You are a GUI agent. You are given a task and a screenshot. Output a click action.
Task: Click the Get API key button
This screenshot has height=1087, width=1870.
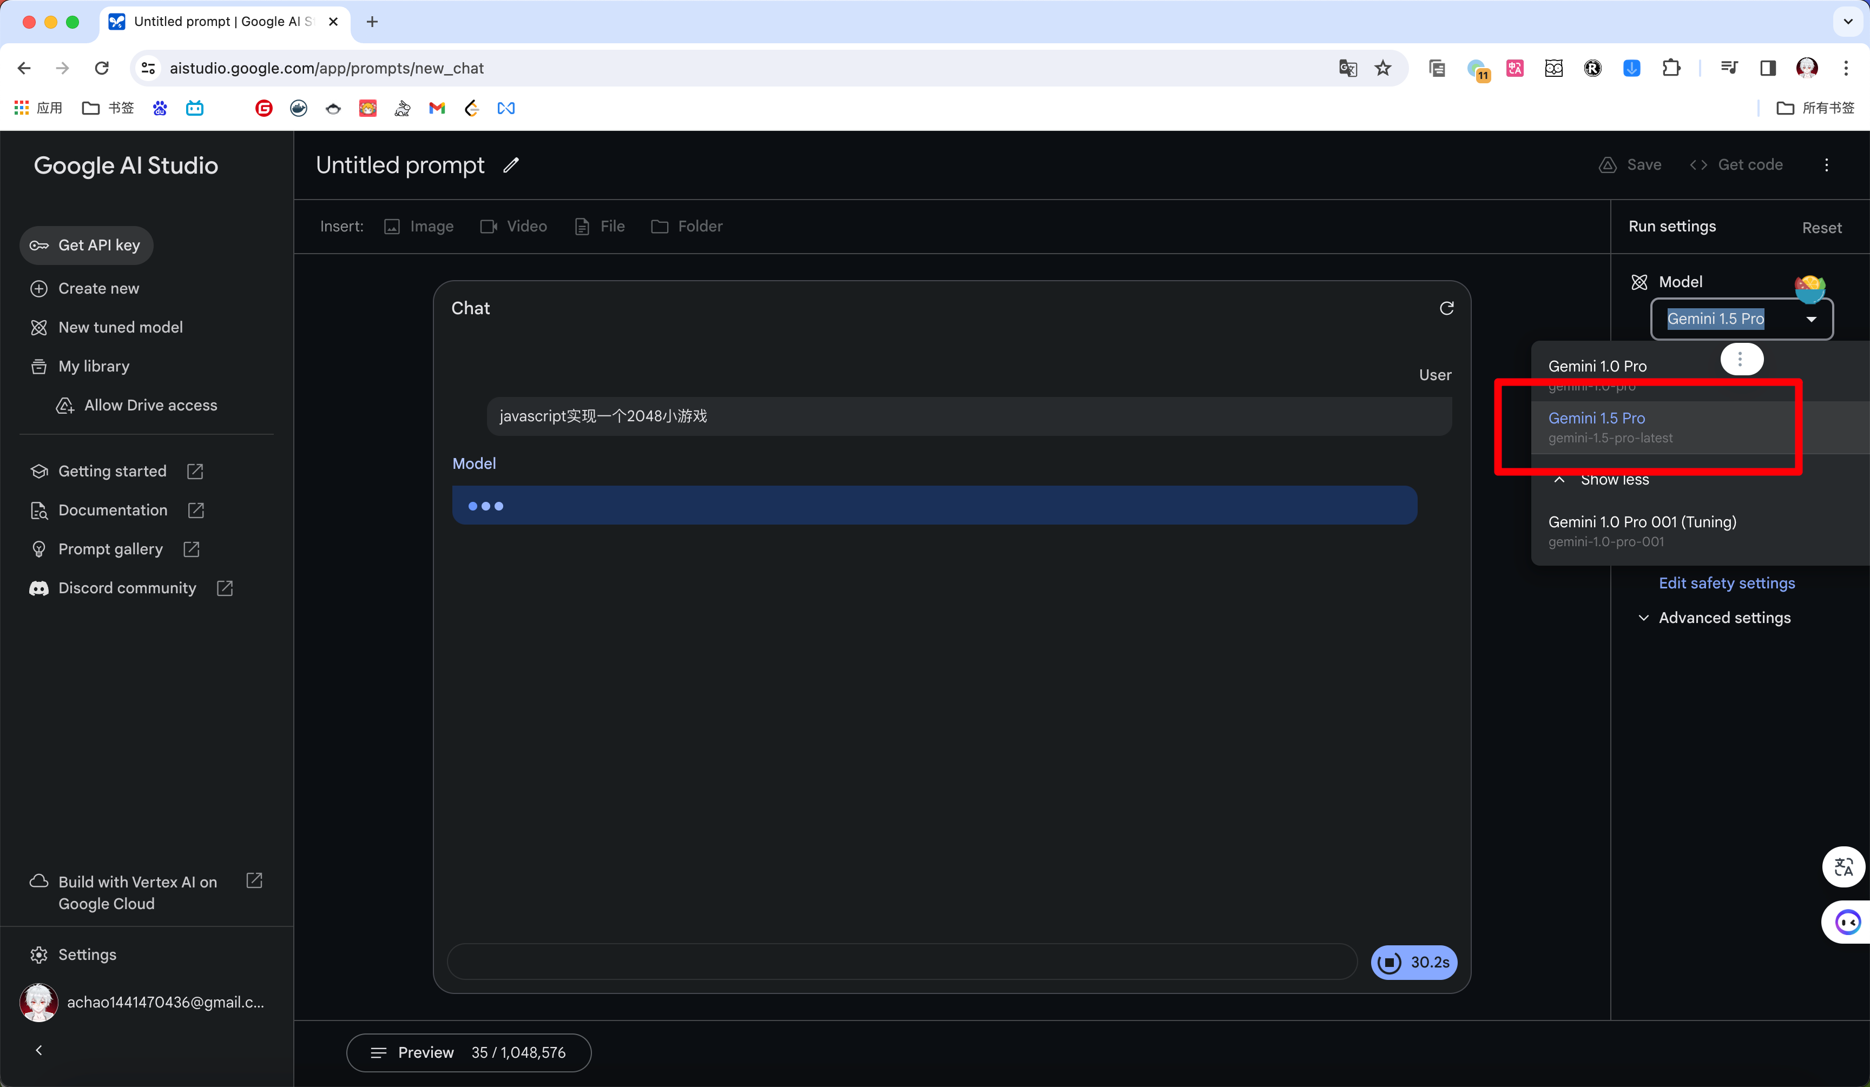pyautogui.click(x=86, y=246)
